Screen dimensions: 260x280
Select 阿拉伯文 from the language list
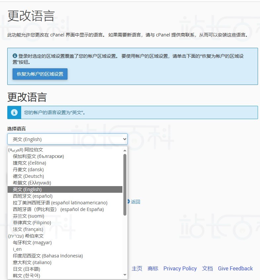point(65,150)
